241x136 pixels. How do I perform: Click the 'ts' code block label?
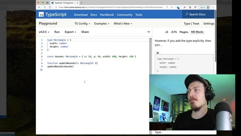click(158, 53)
